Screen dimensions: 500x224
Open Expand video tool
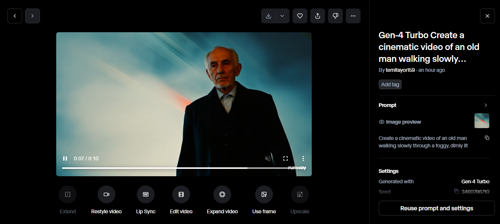coord(222,194)
